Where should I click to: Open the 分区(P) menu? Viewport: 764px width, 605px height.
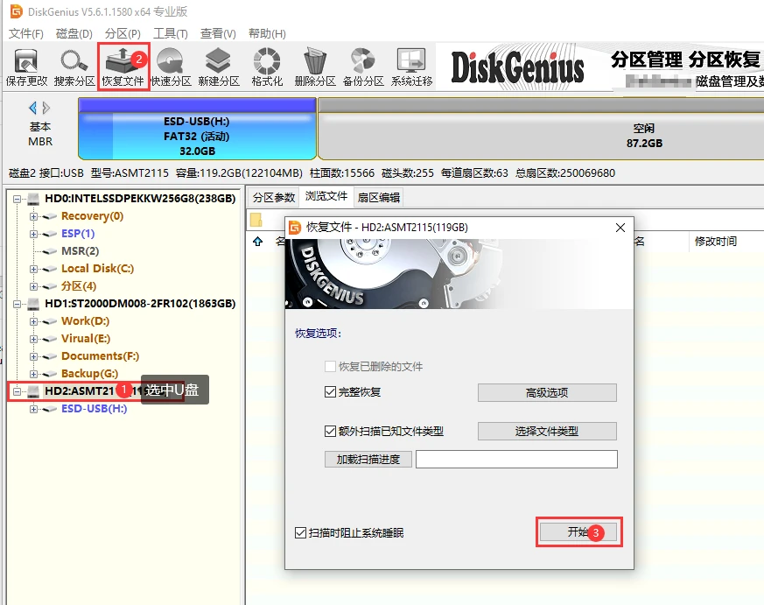123,33
